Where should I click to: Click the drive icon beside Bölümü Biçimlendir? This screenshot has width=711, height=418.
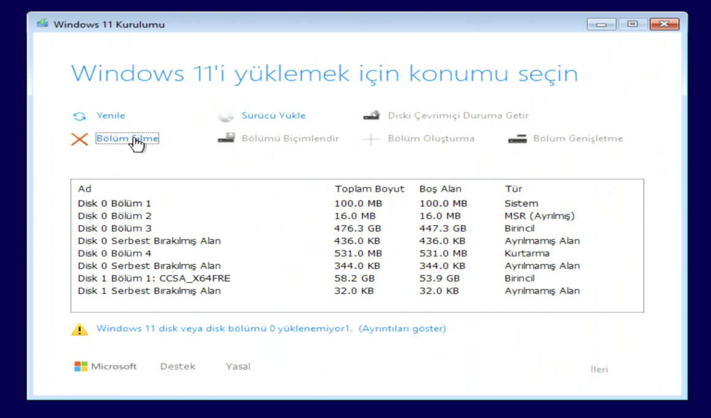coord(226,138)
